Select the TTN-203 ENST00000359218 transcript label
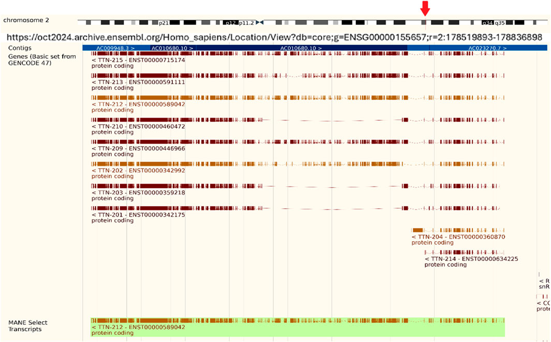Image resolution: width=551 pixels, height=342 pixels. pyautogui.click(x=138, y=193)
